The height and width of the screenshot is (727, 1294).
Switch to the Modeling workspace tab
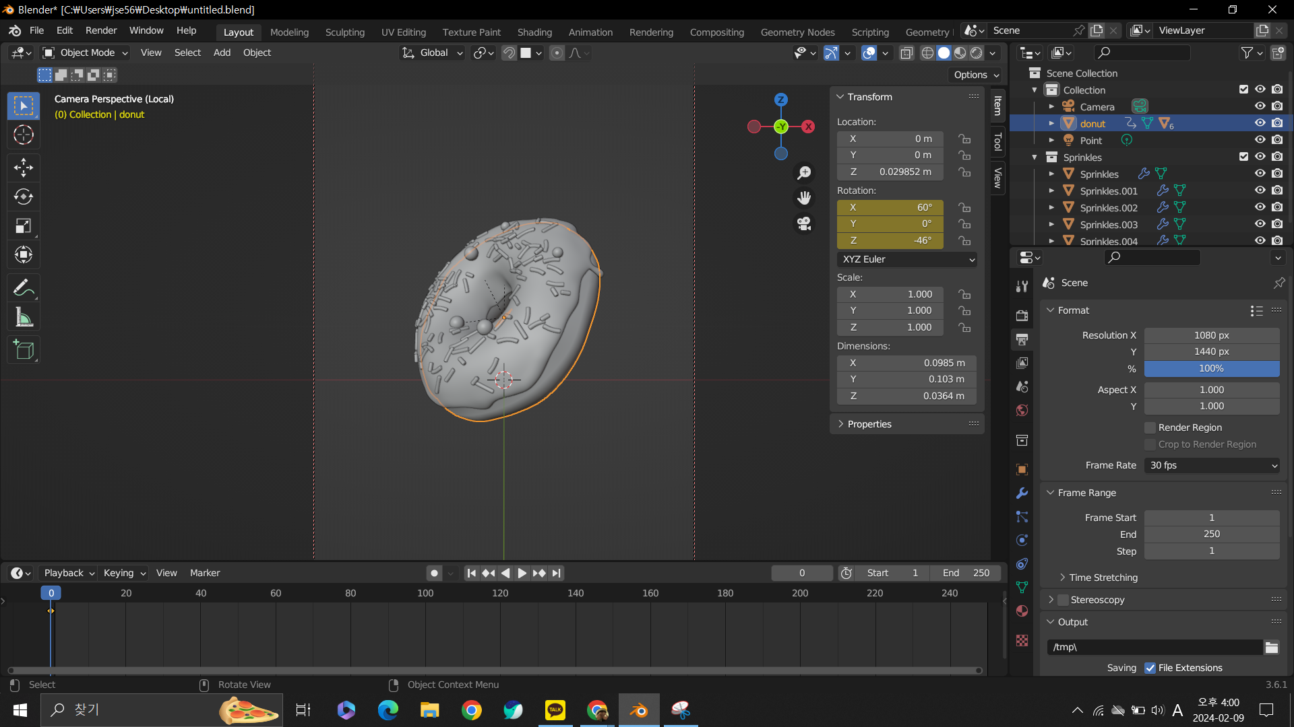pos(289,32)
